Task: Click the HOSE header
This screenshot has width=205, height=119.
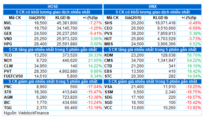Action: 53,7
